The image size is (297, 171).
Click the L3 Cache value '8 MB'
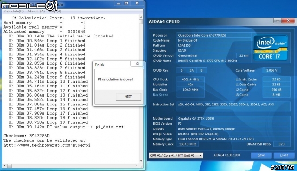[x=277, y=95]
